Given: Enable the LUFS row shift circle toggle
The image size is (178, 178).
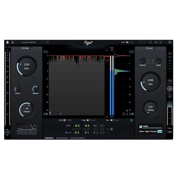Looking at the screenshot, I should click(x=107, y=126).
